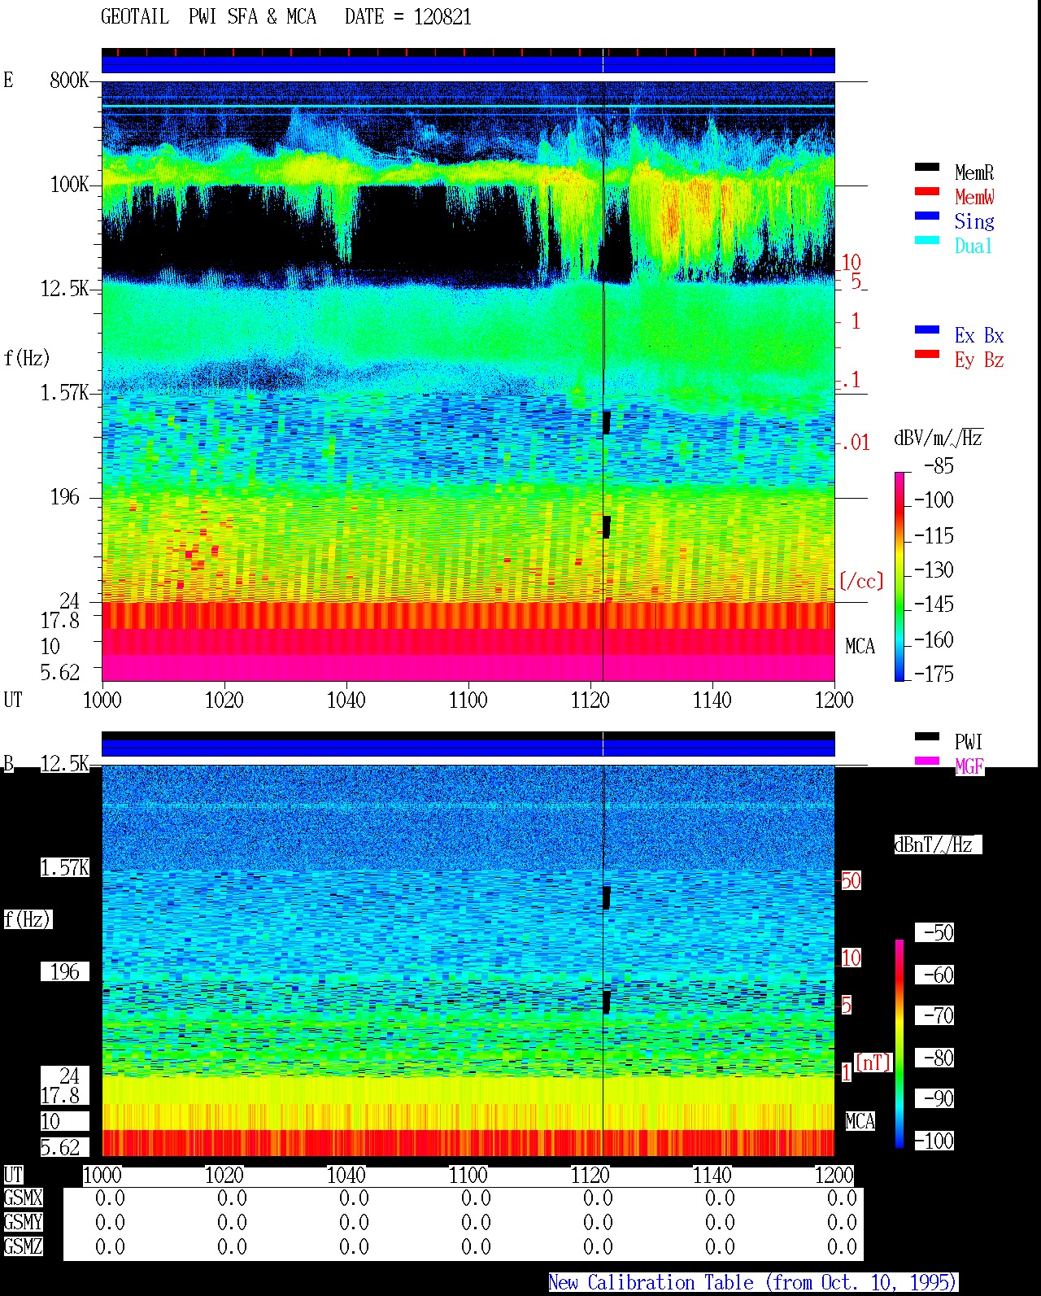The height and width of the screenshot is (1296, 1041).
Task: Click the 1200 UT tick label under E panel
Action: click(x=834, y=700)
